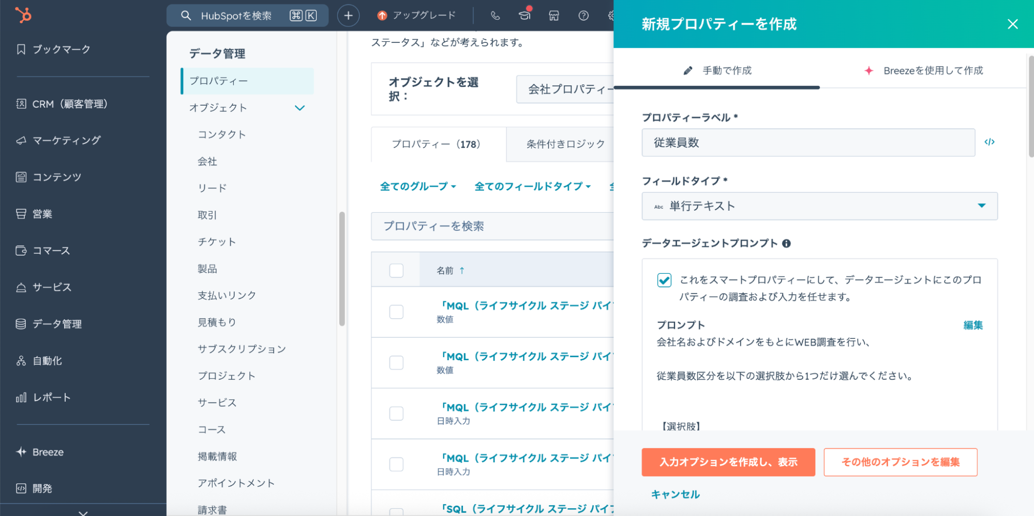Click the plus quick-create button
The height and width of the screenshot is (516, 1034).
pos(348,16)
